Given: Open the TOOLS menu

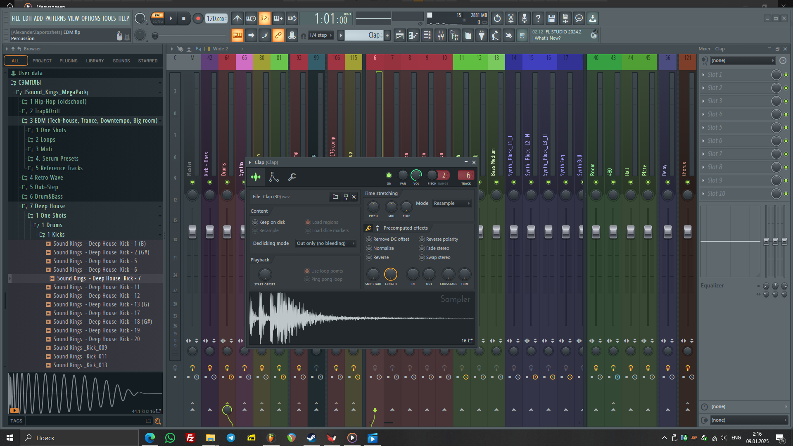Looking at the screenshot, I should click(109, 19).
